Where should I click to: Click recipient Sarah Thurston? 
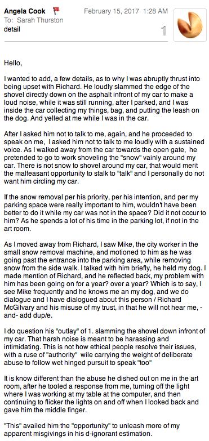(x=40, y=20)
